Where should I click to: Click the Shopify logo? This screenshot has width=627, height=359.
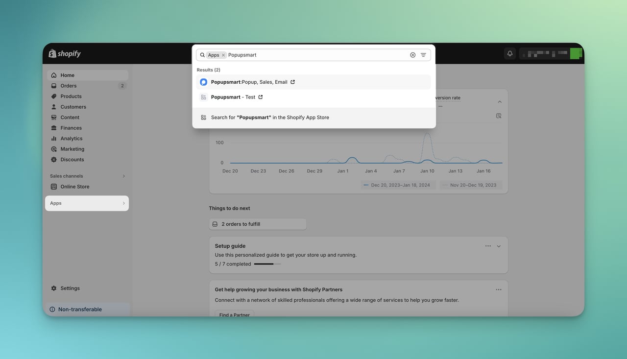coord(65,54)
